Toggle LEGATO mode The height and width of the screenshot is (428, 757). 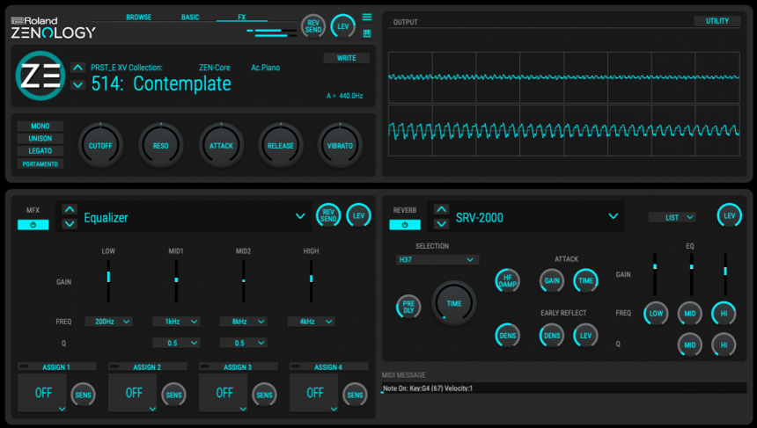point(40,151)
